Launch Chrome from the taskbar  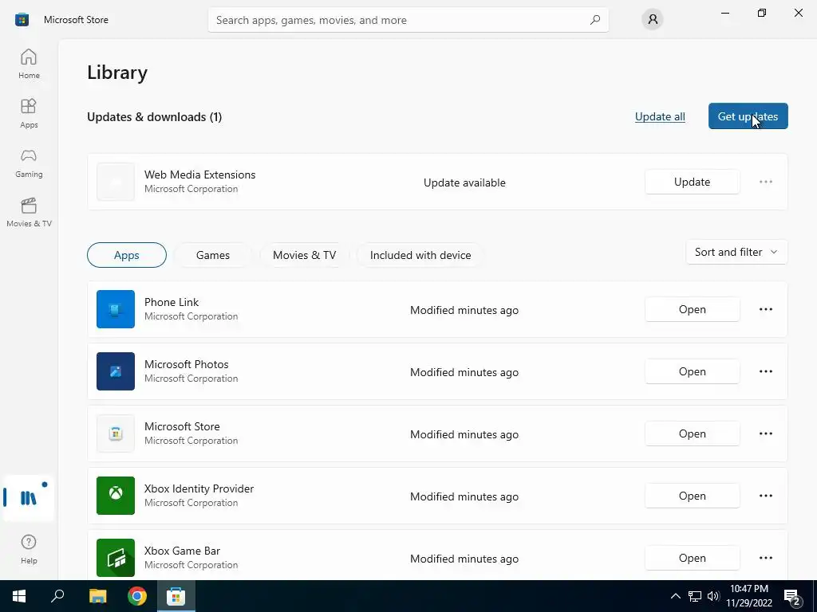(137, 596)
